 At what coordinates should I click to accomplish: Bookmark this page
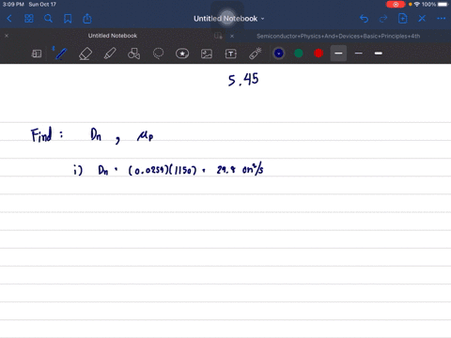point(68,19)
